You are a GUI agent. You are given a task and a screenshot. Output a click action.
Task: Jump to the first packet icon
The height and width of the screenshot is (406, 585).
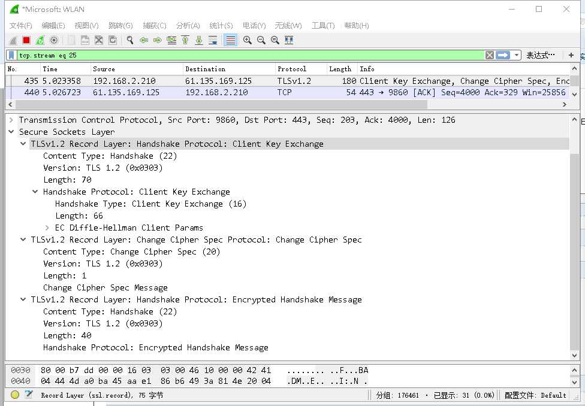(185, 40)
